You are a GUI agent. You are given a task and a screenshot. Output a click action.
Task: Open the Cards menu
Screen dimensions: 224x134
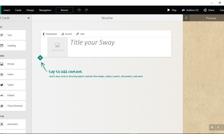18,10
